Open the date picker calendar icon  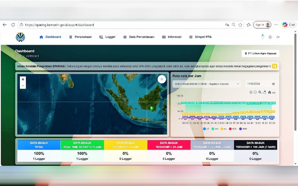tap(273, 84)
